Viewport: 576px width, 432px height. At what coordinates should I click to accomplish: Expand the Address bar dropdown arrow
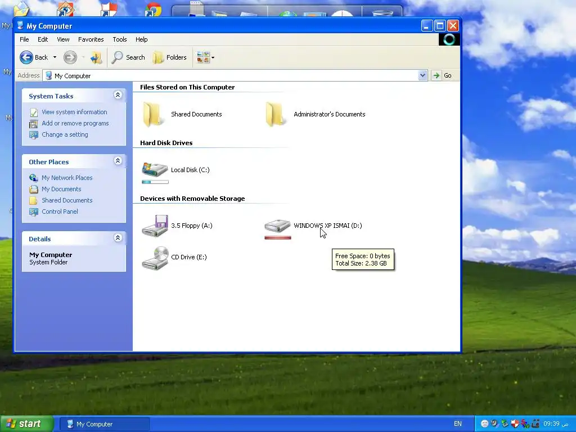(x=422, y=76)
